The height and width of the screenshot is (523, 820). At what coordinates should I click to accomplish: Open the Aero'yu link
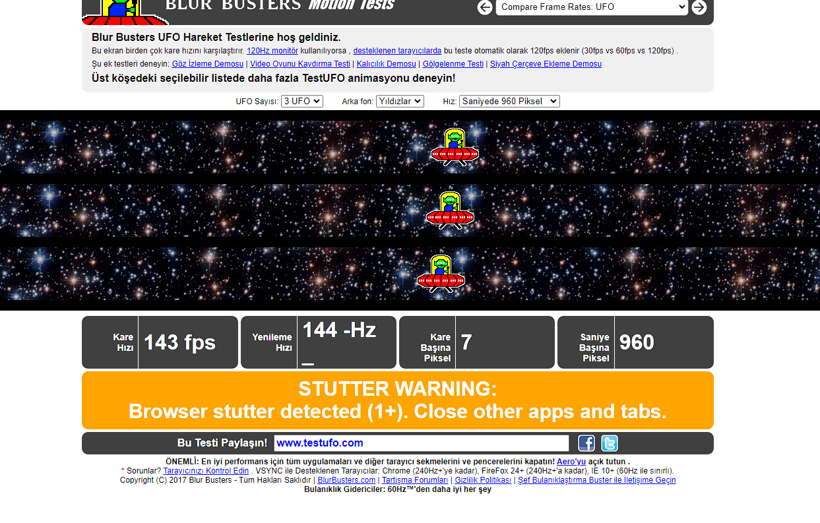(571, 462)
